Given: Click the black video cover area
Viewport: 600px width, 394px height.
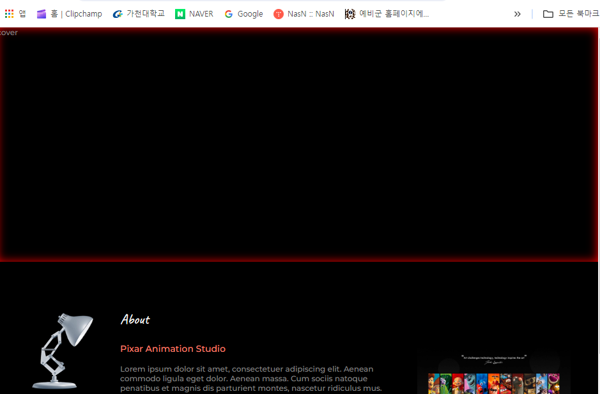Looking at the screenshot, I should coord(299,144).
